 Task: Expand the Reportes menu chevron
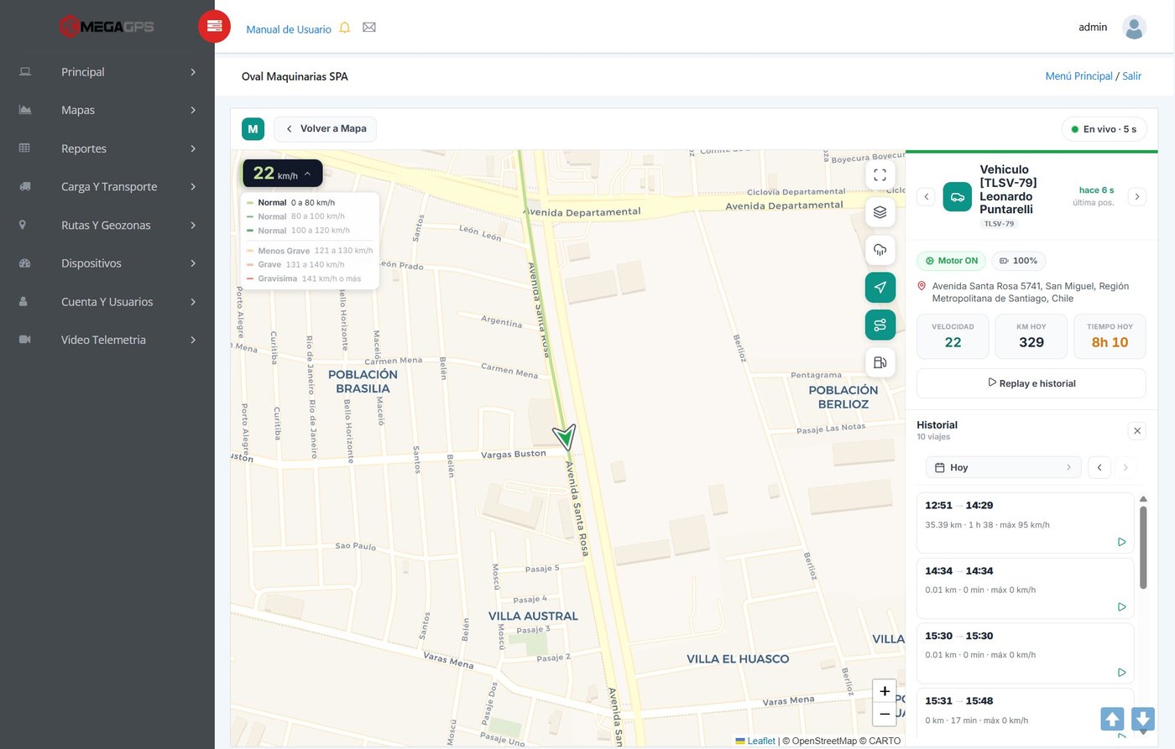[193, 148]
